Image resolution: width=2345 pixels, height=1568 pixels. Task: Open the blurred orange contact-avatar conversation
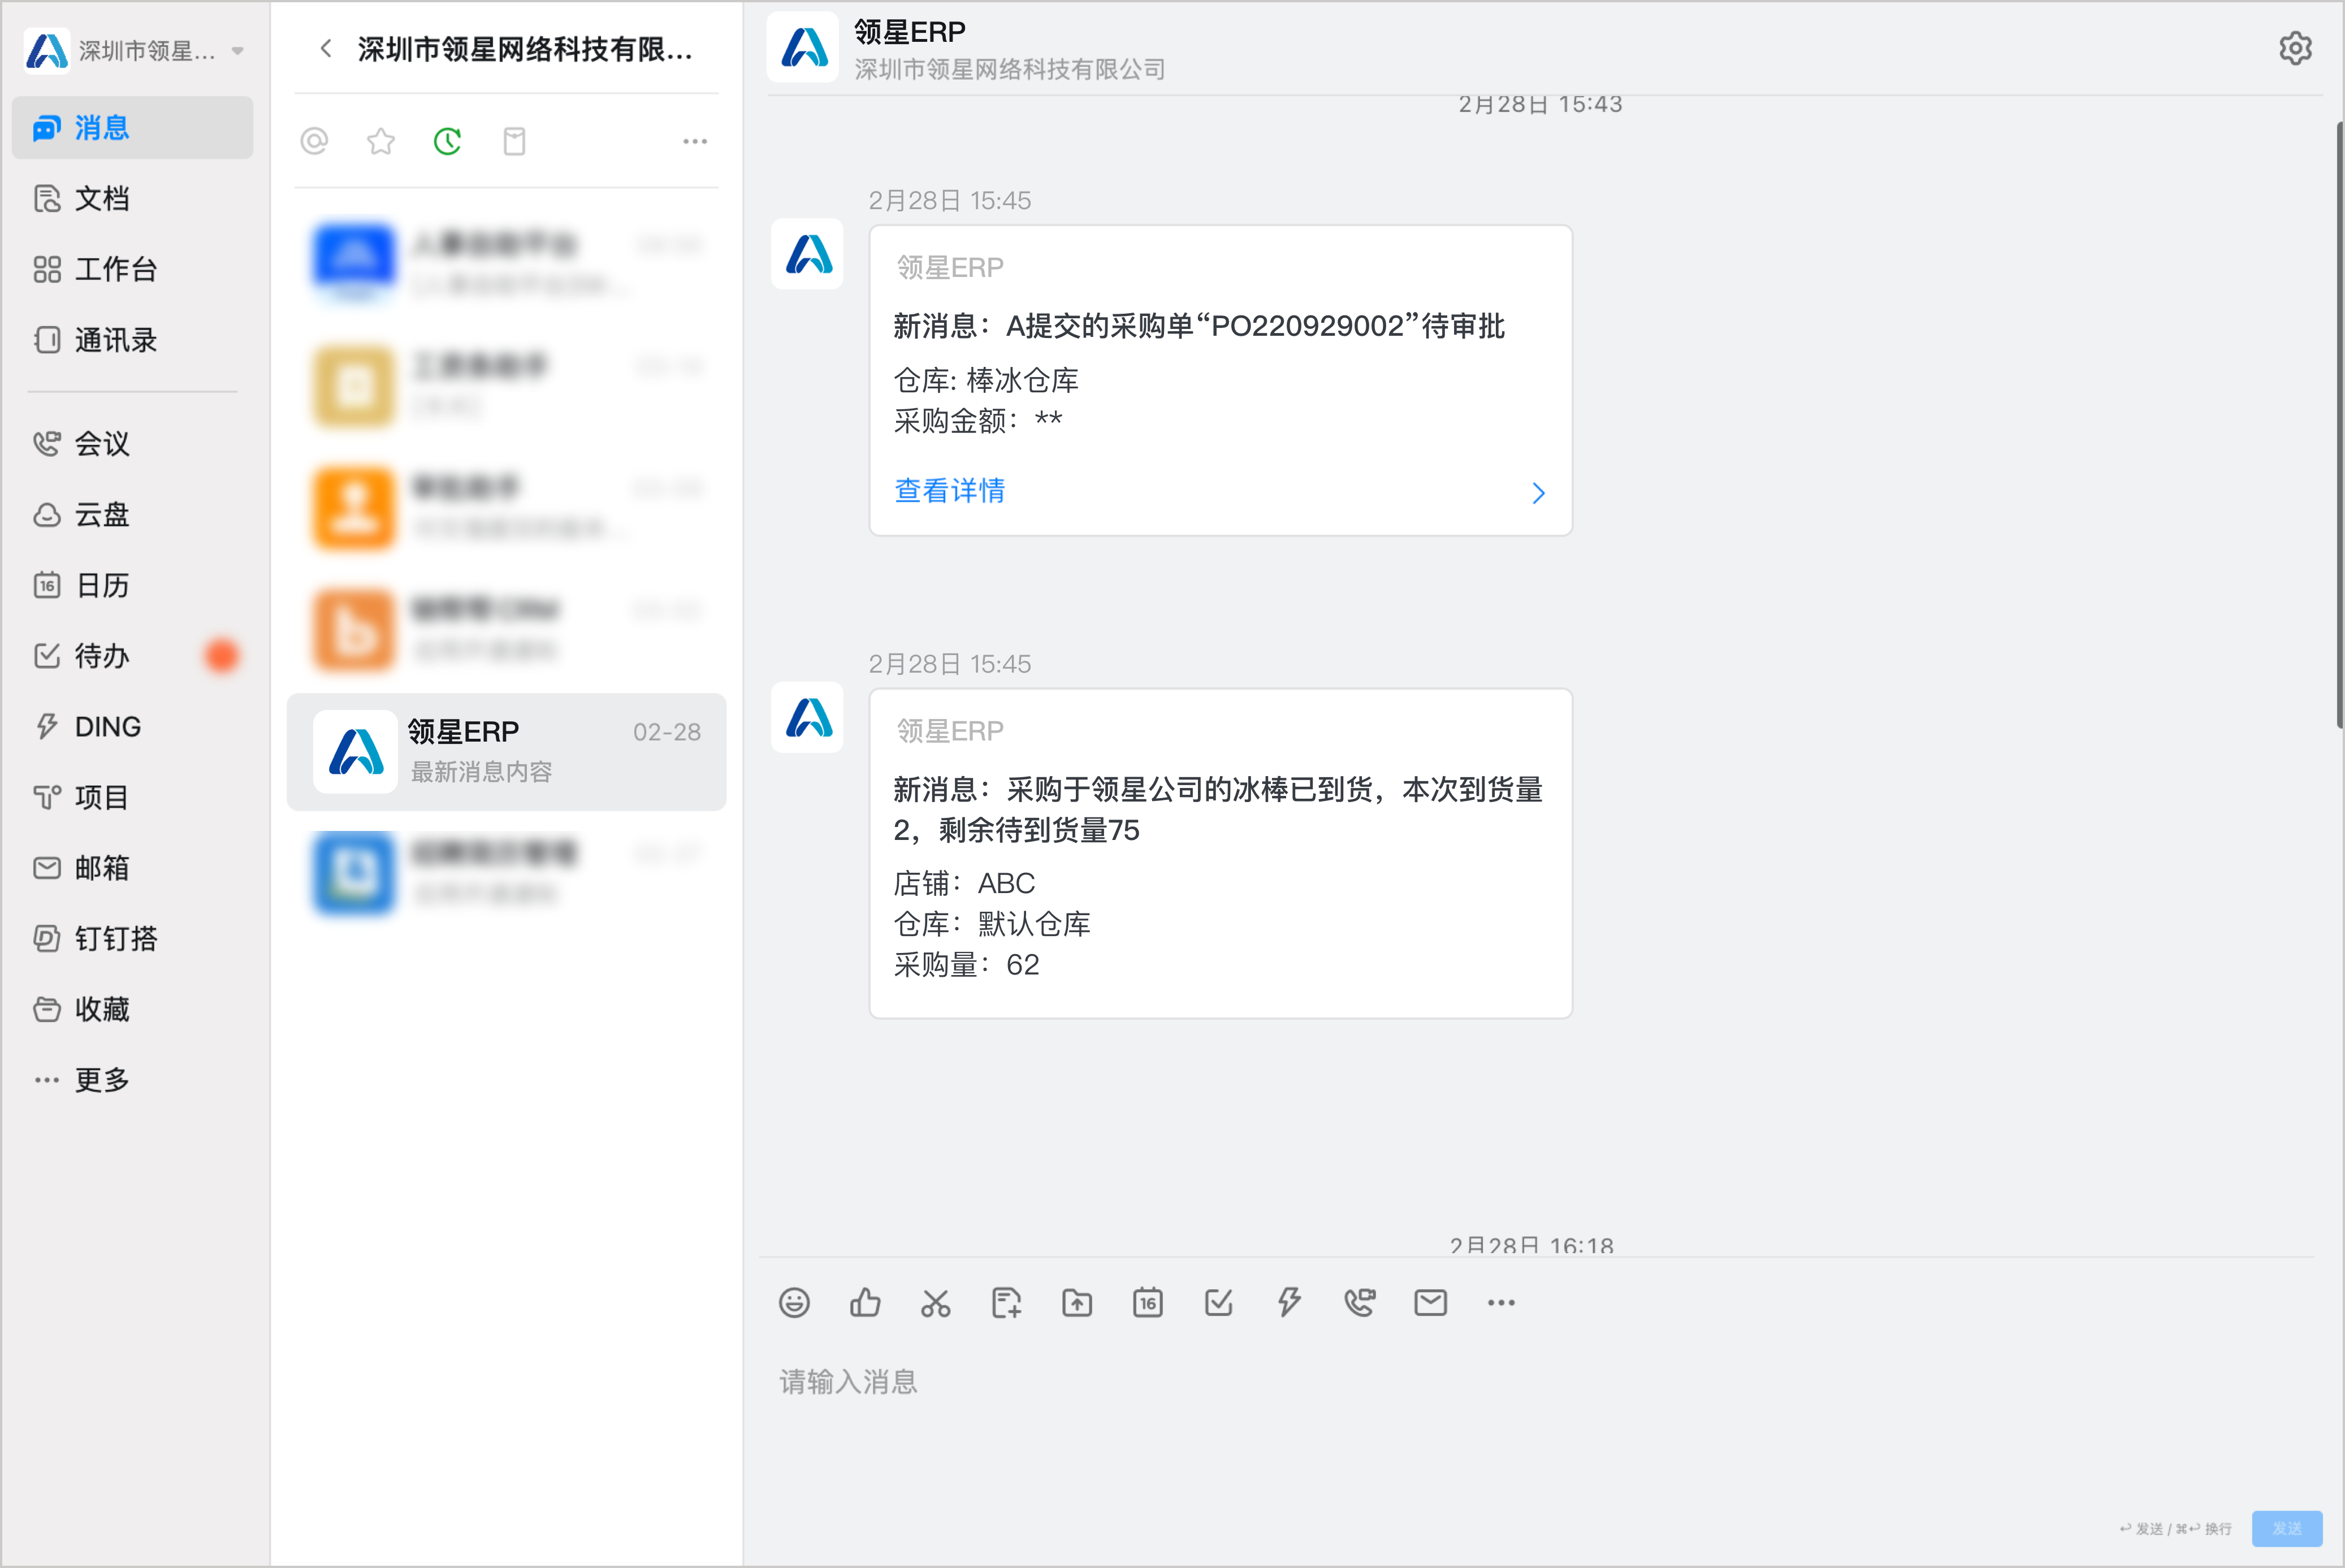coord(506,508)
